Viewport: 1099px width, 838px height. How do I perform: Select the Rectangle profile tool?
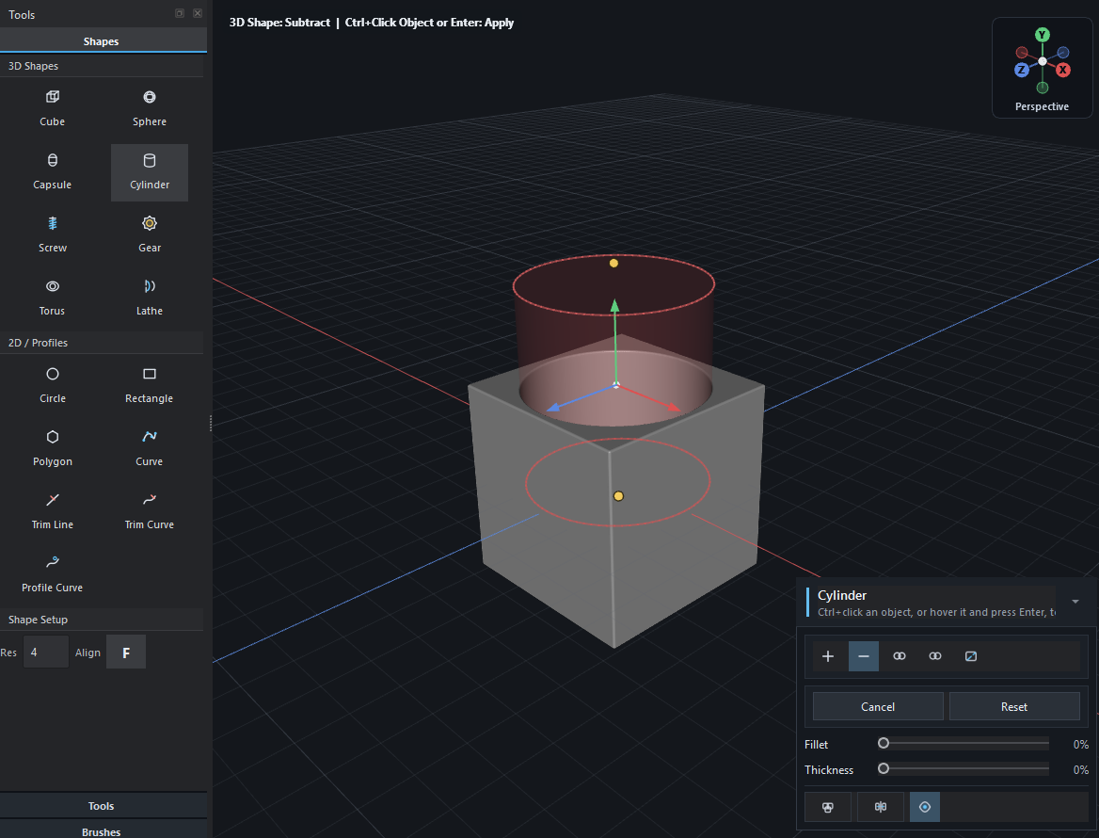150,386
